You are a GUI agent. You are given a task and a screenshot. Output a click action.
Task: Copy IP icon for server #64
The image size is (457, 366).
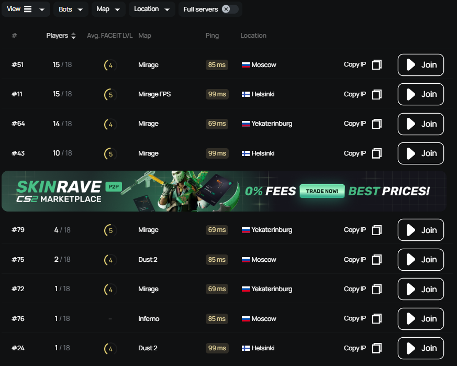377,124
